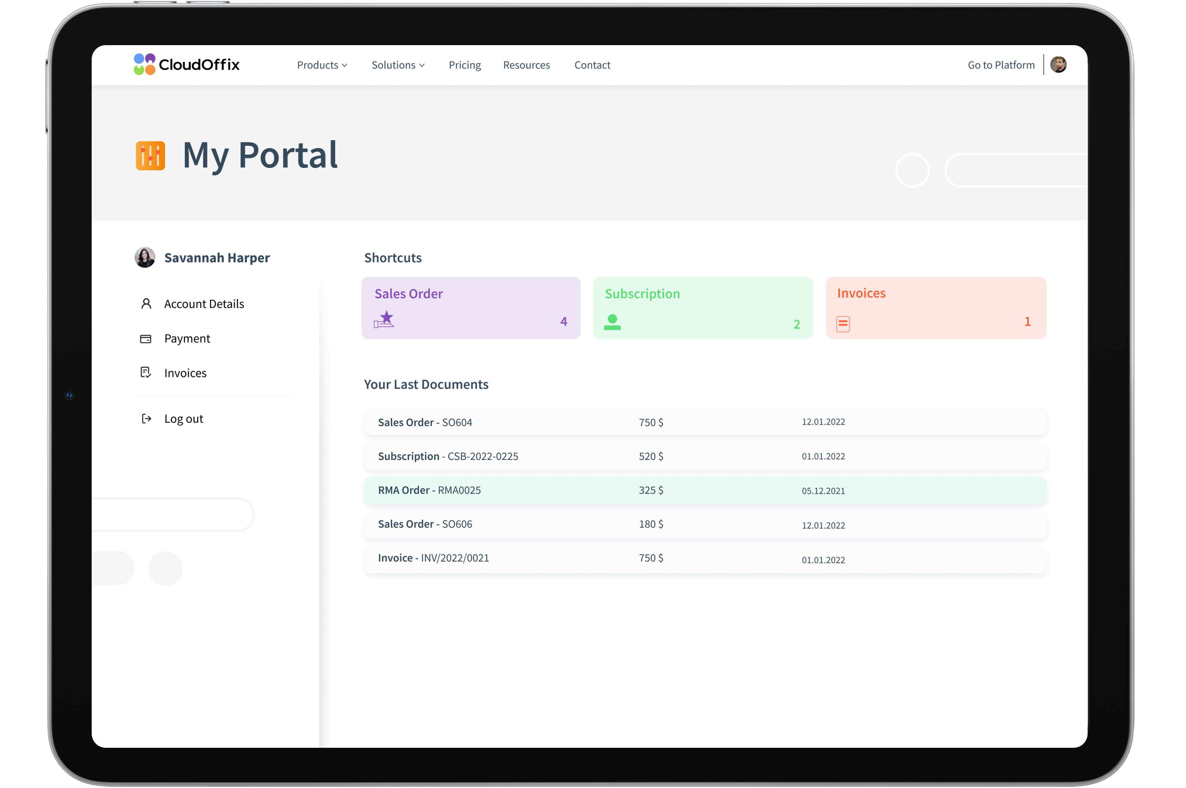Click the Log out arrow icon
1186x788 pixels.
(x=146, y=419)
